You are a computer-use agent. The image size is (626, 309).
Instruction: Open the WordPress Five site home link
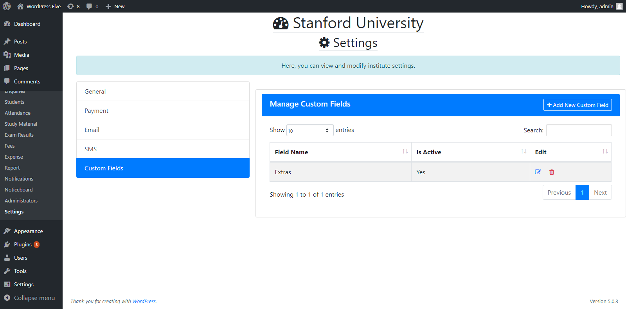(x=39, y=6)
